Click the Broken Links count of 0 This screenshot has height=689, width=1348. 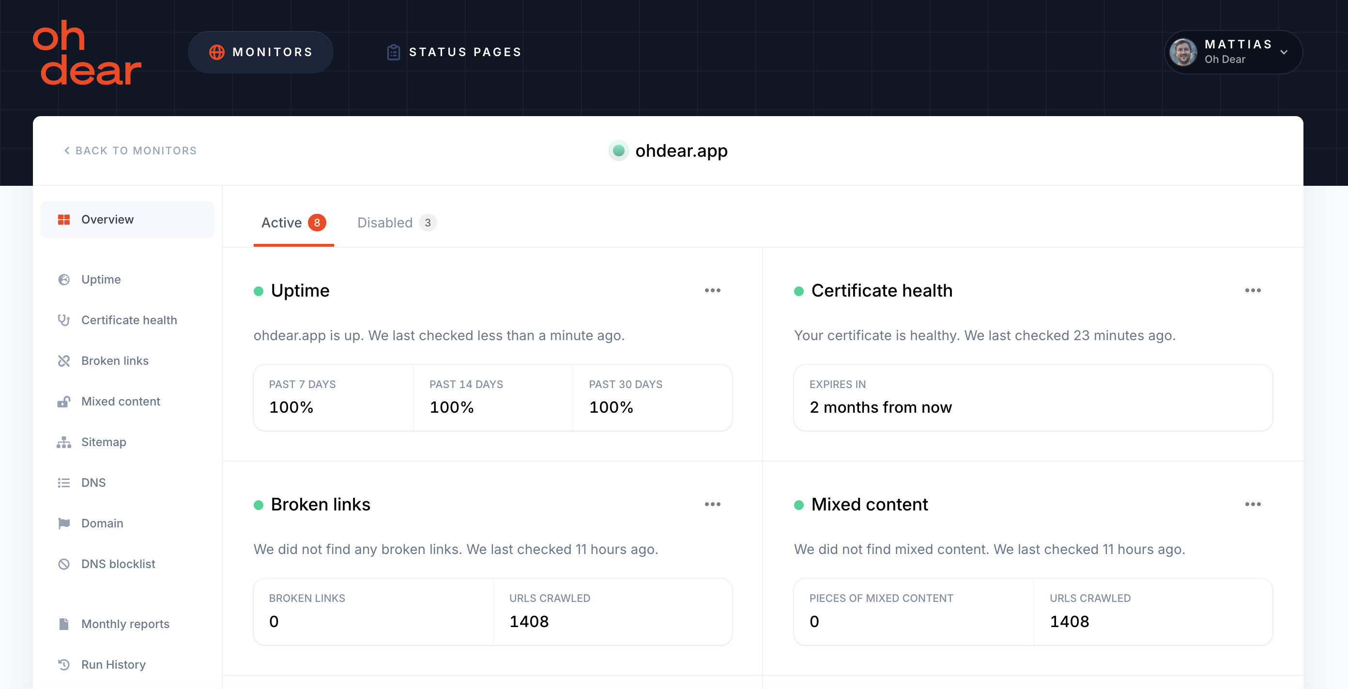[x=274, y=622]
